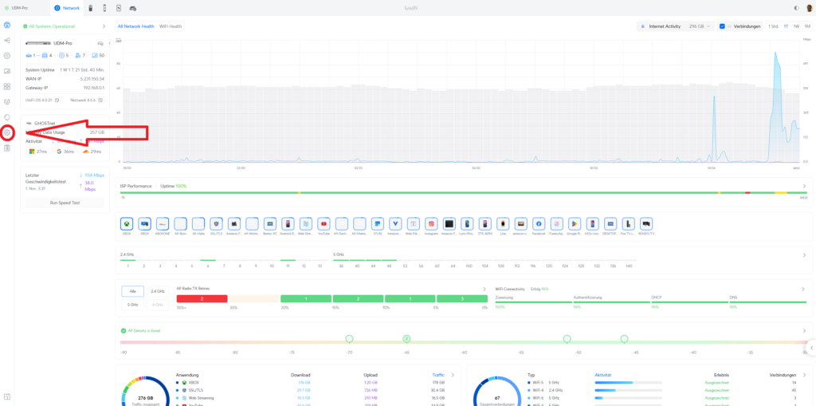Open the user profile avatar

[808, 7]
